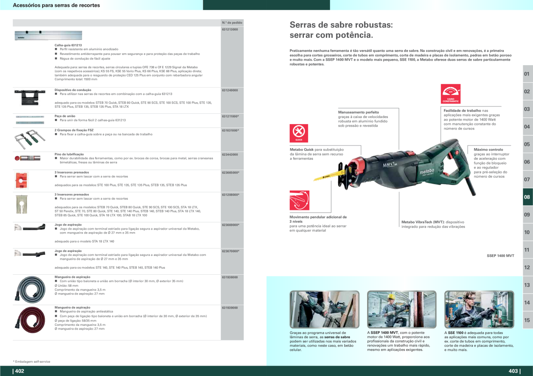Click order number 631213000
Viewport: 533px width, 376px height.
point(230,29)
